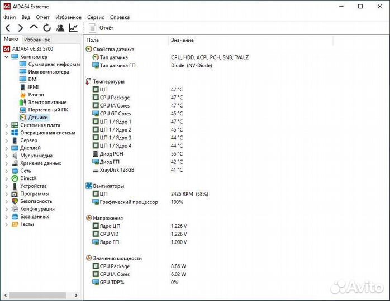Expand the Сервер tree node

(x=7, y=140)
